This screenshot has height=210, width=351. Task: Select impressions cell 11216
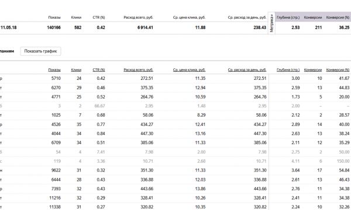click(55, 198)
